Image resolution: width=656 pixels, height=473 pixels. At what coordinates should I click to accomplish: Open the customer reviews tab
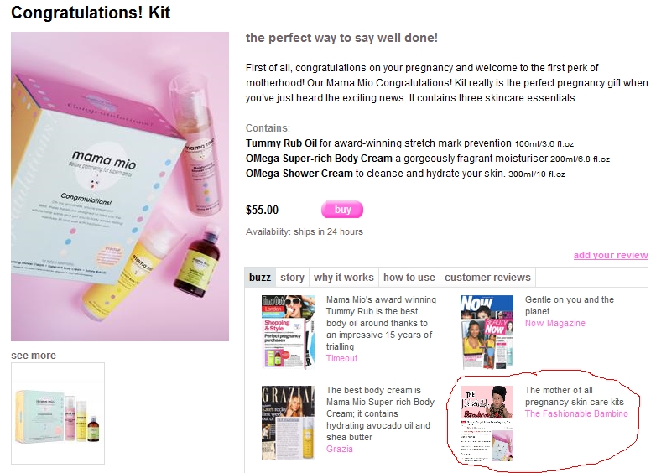(487, 278)
